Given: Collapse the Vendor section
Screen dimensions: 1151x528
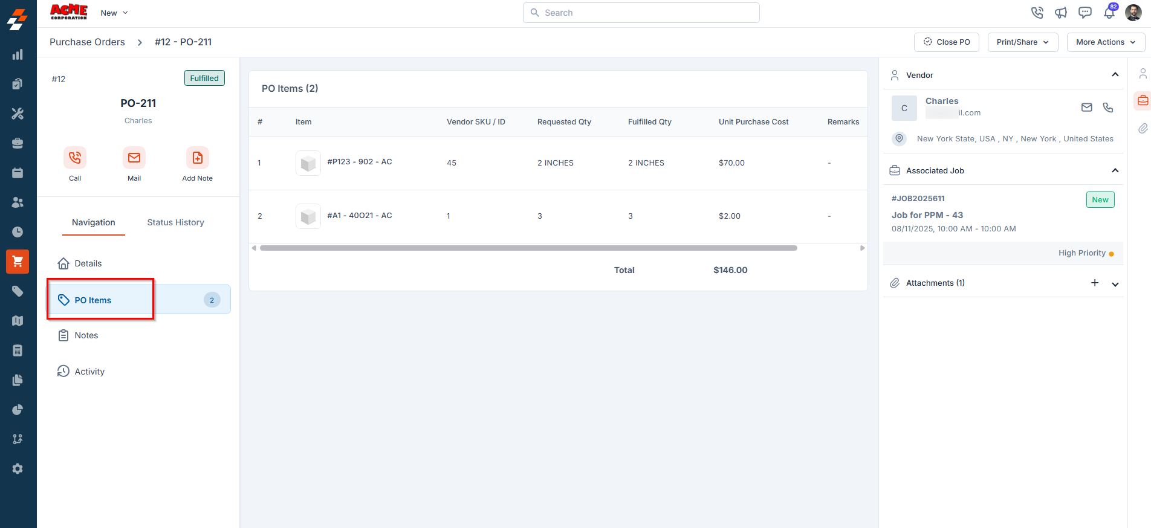Looking at the screenshot, I should pyautogui.click(x=1115, y=75).
